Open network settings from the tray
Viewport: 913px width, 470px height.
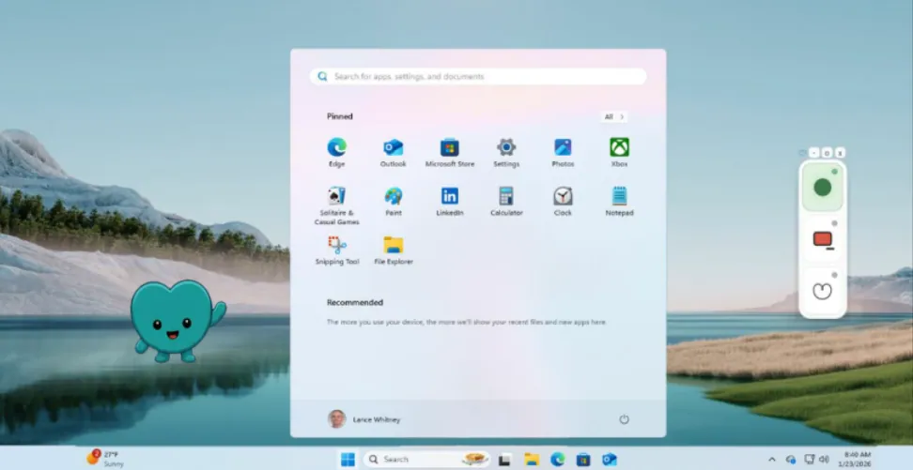809,459
